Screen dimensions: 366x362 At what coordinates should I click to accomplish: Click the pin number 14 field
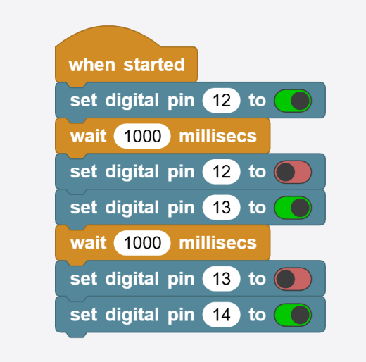click(x=222, y=315)
